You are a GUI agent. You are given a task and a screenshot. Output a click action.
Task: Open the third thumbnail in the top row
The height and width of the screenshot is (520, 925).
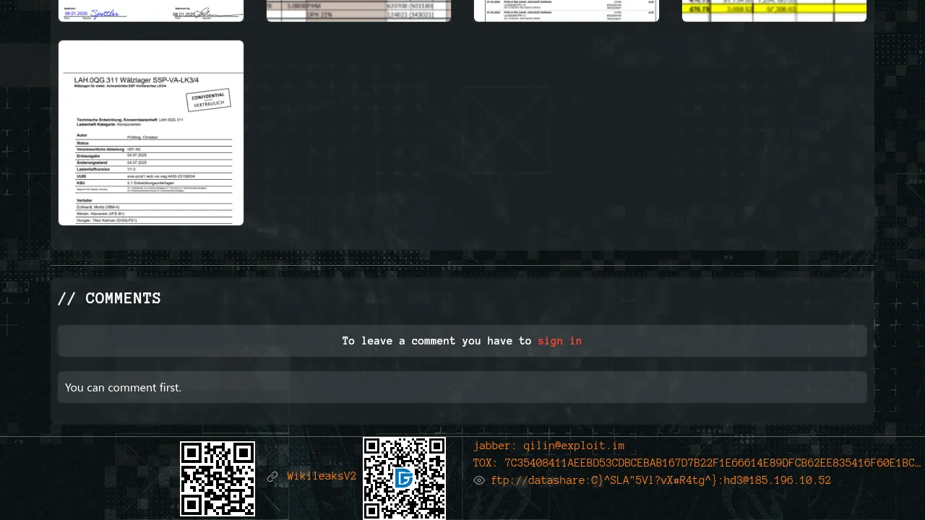click(567, 11)
